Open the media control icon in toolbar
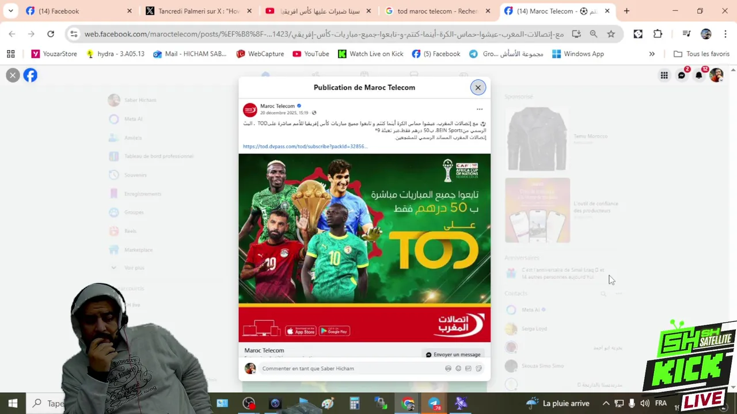737x414 pixels. [x=686, y=34]
